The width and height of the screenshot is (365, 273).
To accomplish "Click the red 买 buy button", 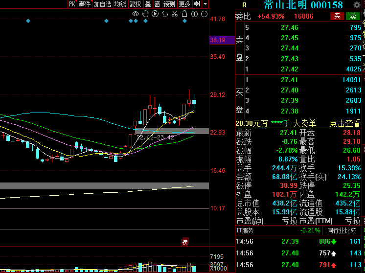I will 337,16.
